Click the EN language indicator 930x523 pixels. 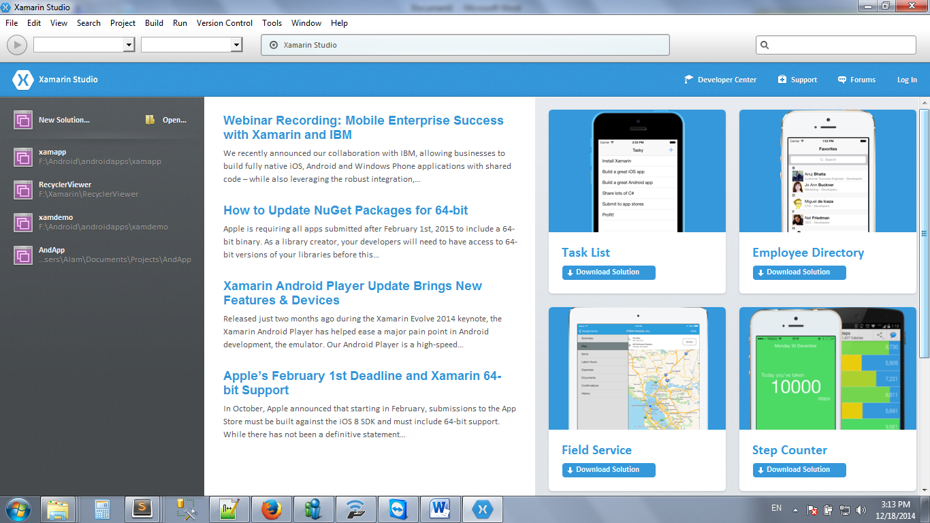pyautogui.click(x=776, y=509)
